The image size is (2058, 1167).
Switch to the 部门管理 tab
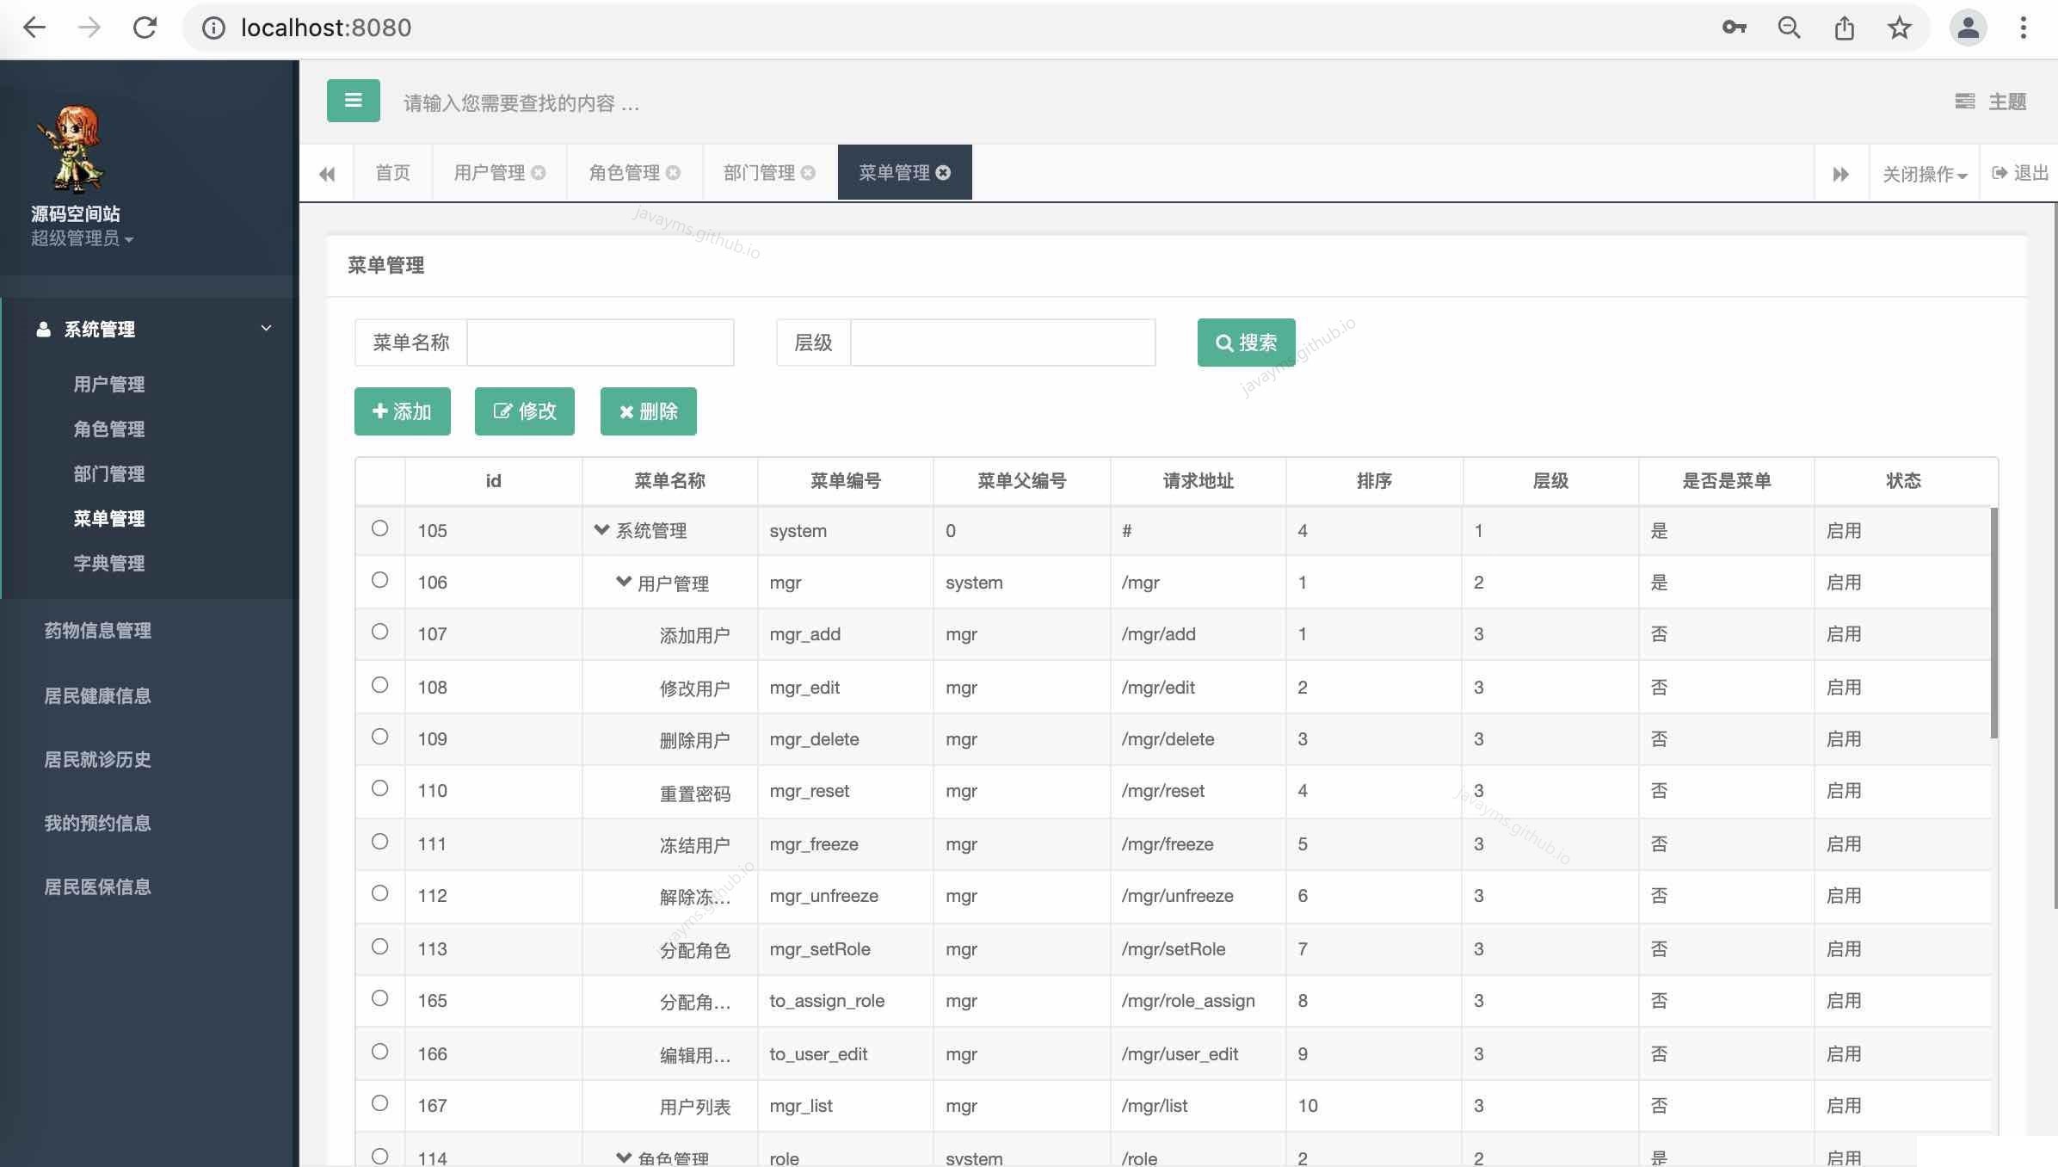coord(759,173)
